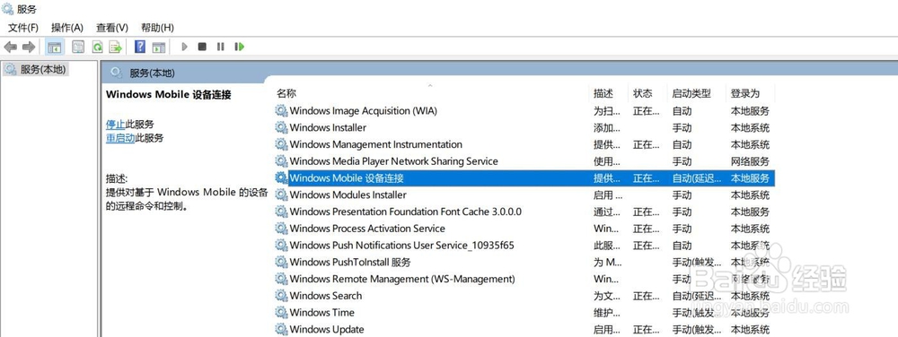Click gear icon beside Windows Time
Image resolution: width=898 pixels, height=337 pixels.
281,313
